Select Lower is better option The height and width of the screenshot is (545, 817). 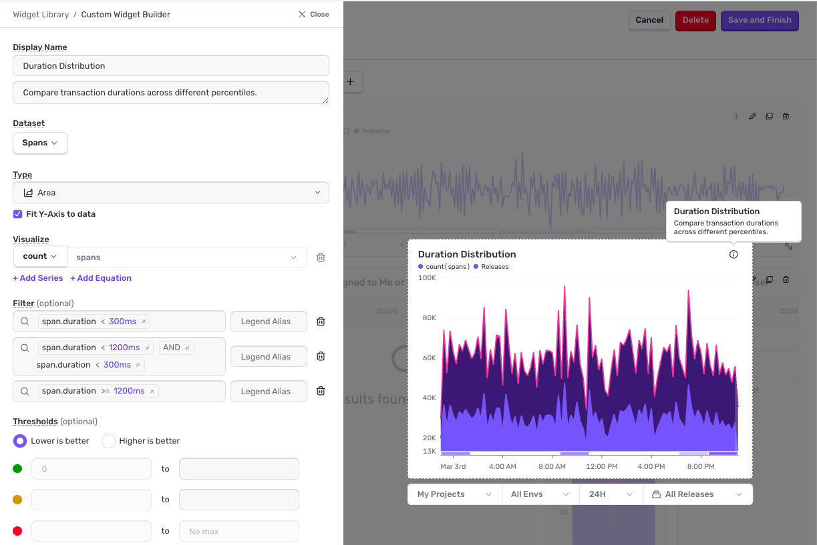20,441
